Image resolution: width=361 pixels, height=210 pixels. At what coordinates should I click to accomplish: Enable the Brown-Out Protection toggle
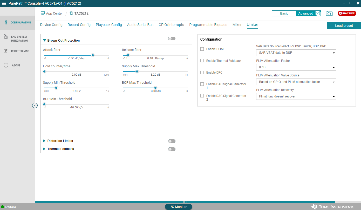(172, 38)
